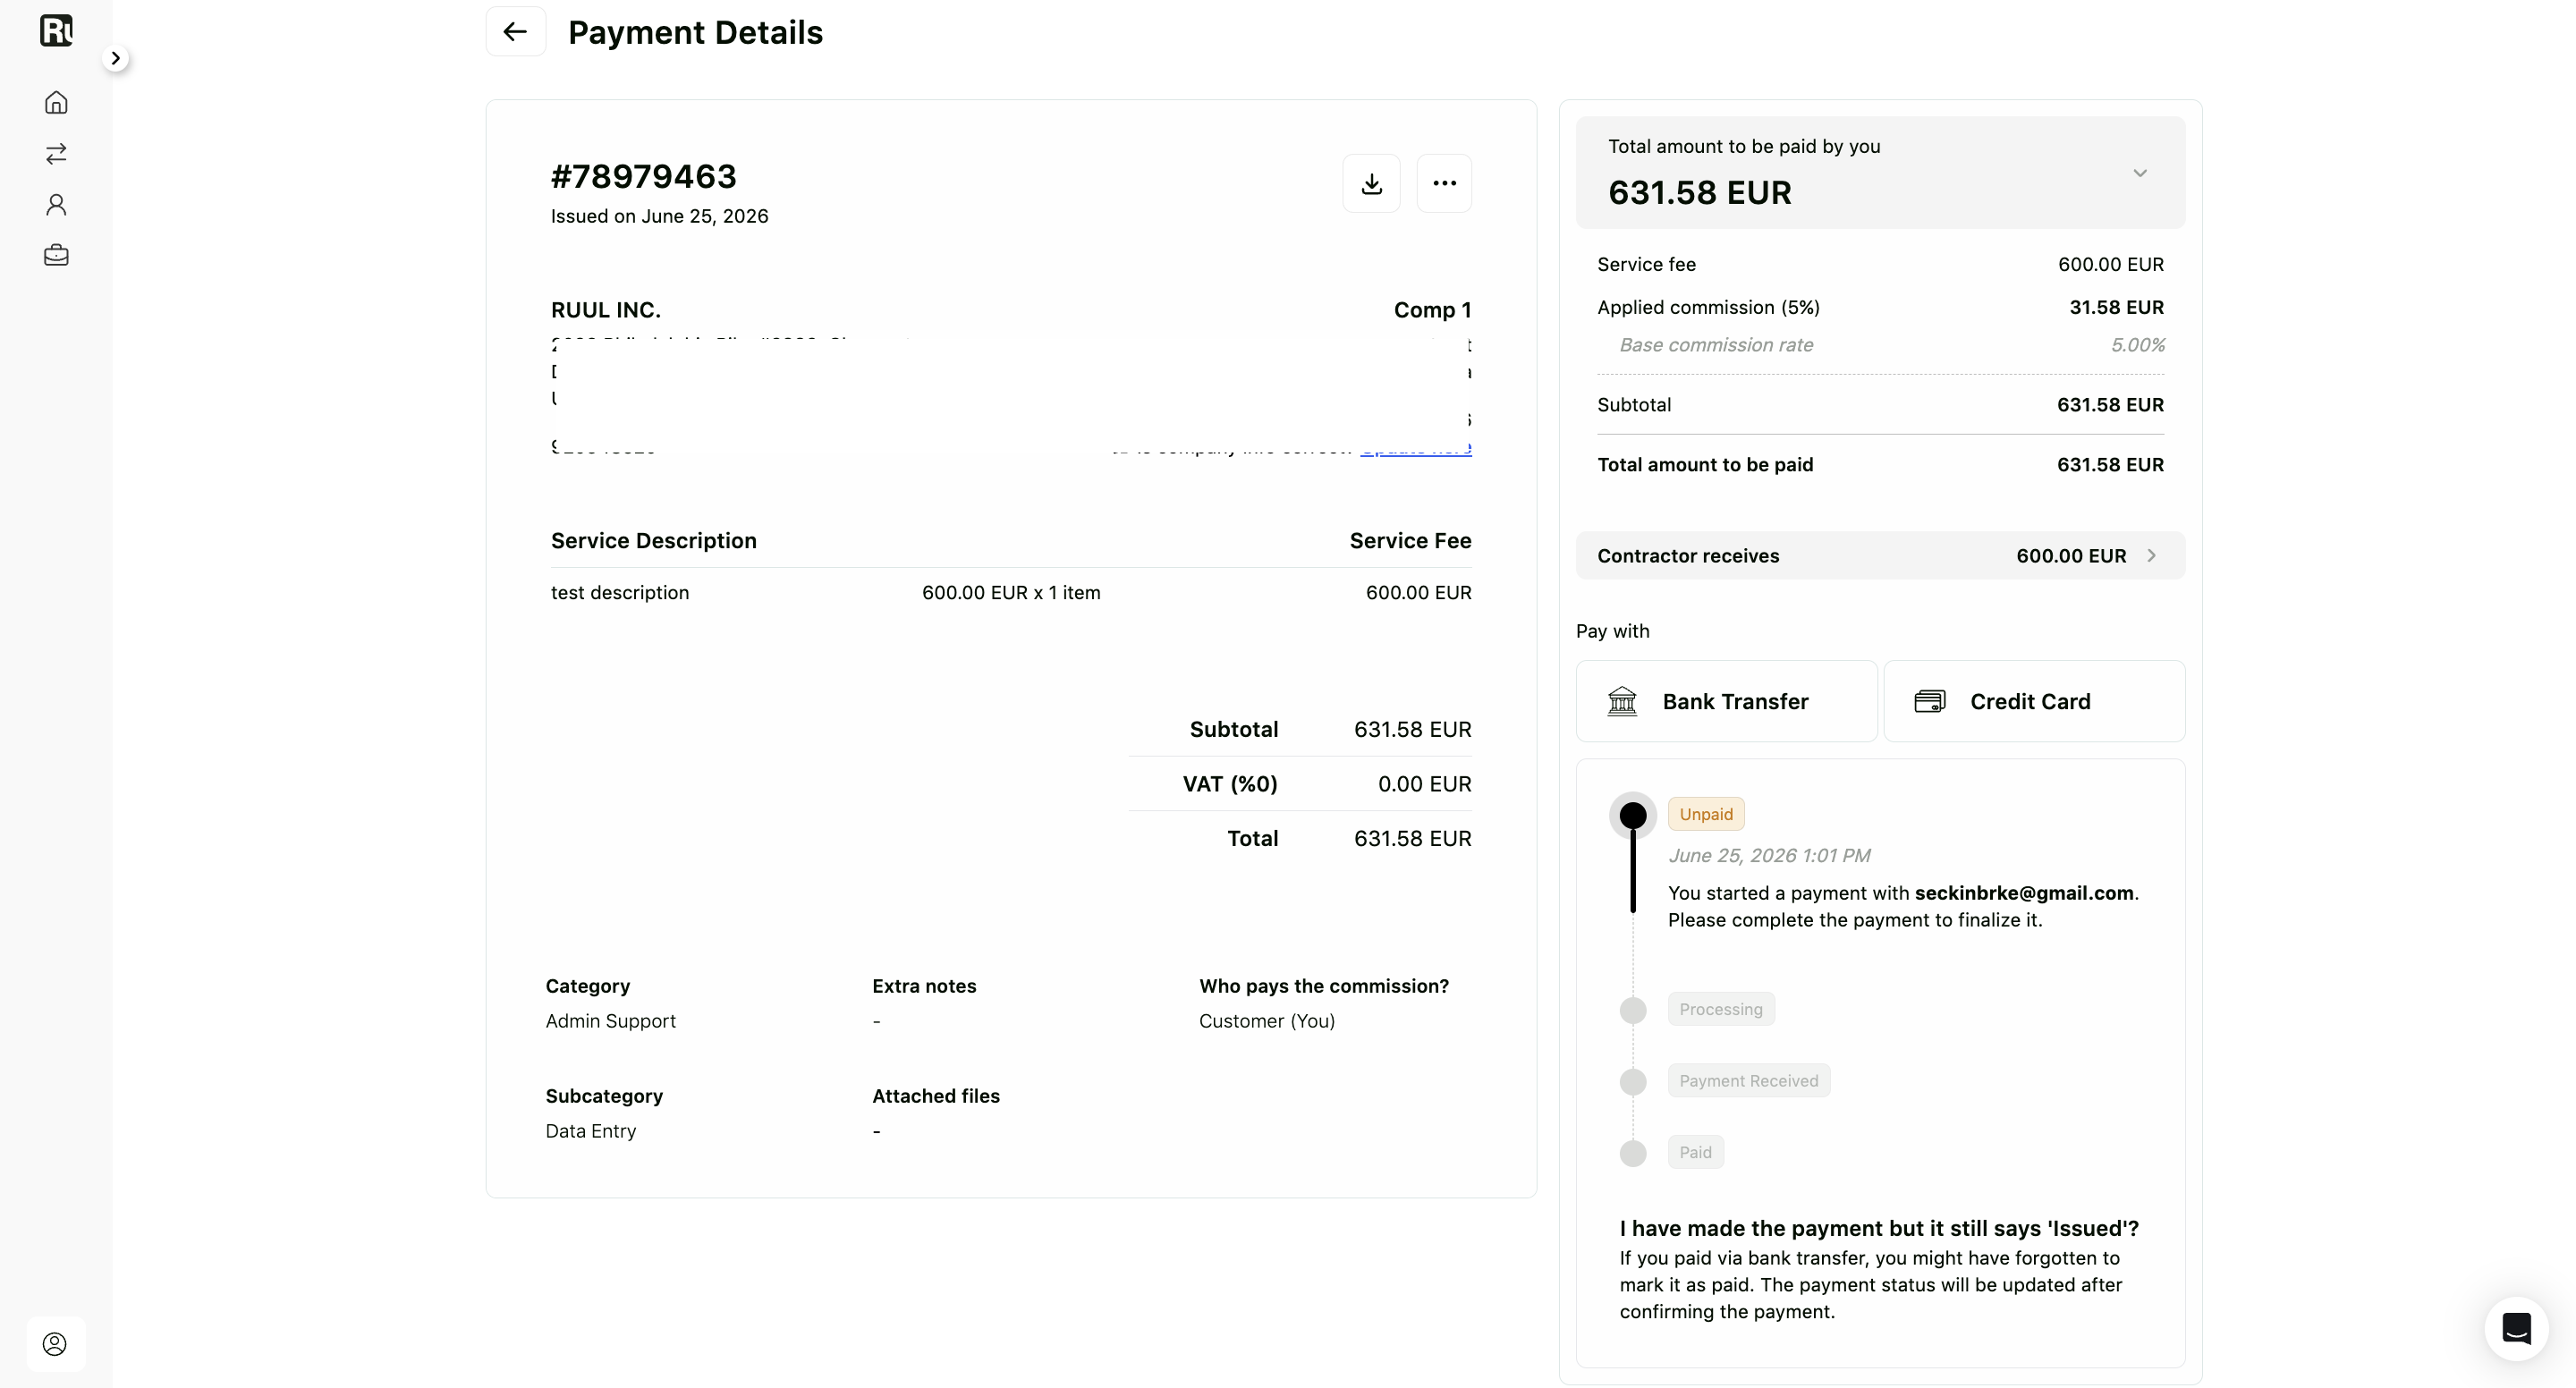Download invoice #78979463
The height and width of the screenshot is (1388, 2576).
click(x=1371, y=183)
